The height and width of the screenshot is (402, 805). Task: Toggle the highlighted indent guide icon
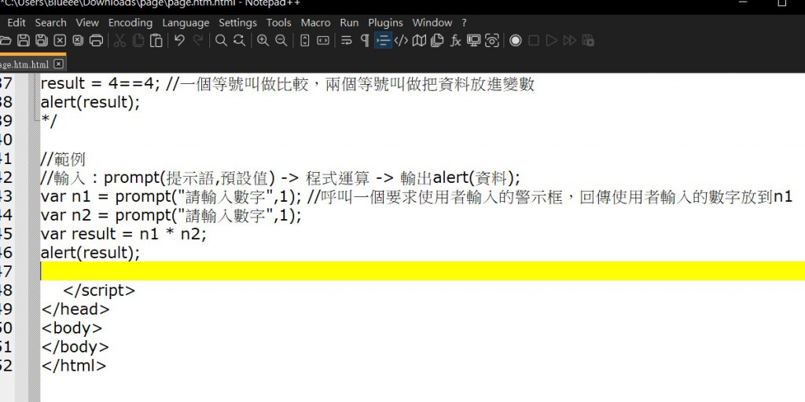[383, 41]
